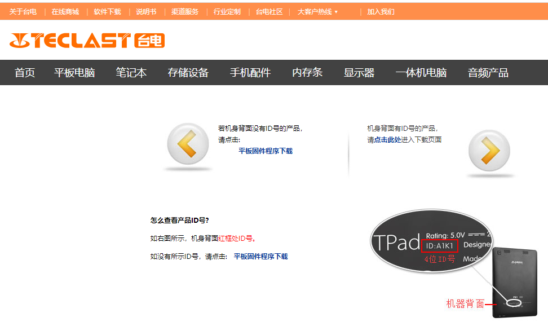
Task: Click the 加入我们 top link
Action: tap(381, 12)
